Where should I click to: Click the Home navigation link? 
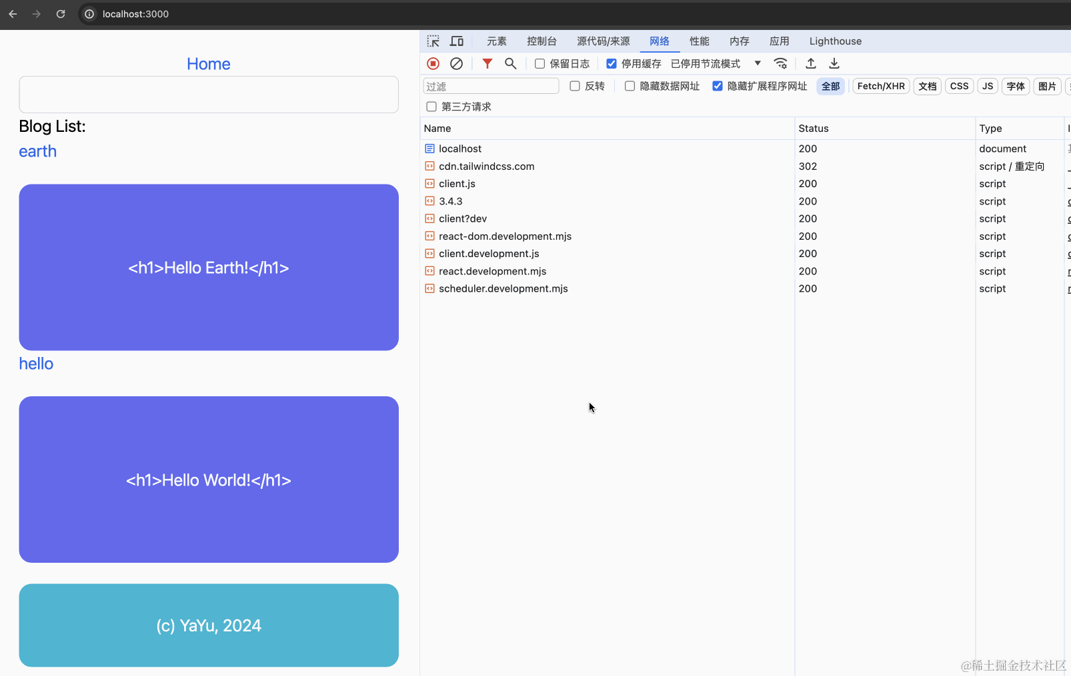pos(208,63)
